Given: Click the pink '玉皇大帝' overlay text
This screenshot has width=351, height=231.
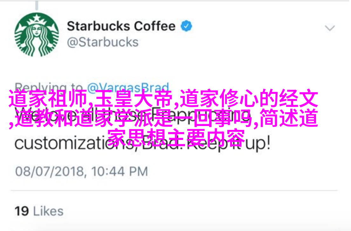Looking at the screenshot, I should click(134, 98).
